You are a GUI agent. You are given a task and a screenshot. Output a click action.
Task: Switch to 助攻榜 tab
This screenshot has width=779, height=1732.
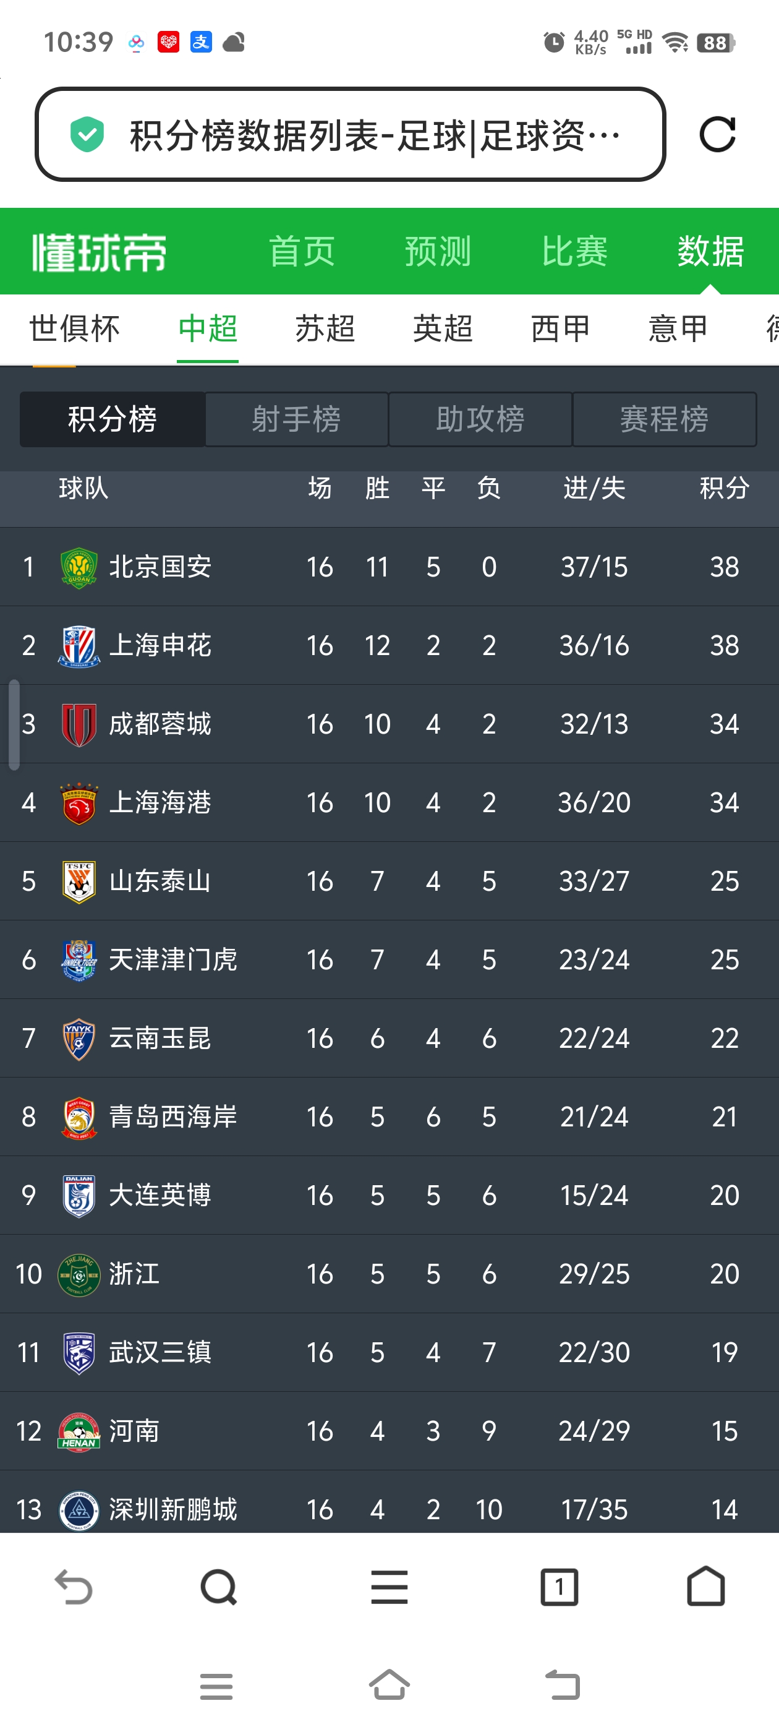pyautogui.click(x=480, y=419)
